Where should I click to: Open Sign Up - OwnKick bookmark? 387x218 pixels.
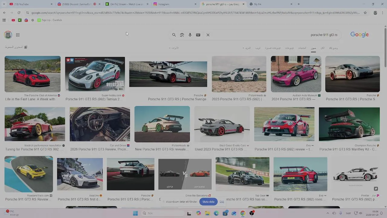click(x=50, y=20)
